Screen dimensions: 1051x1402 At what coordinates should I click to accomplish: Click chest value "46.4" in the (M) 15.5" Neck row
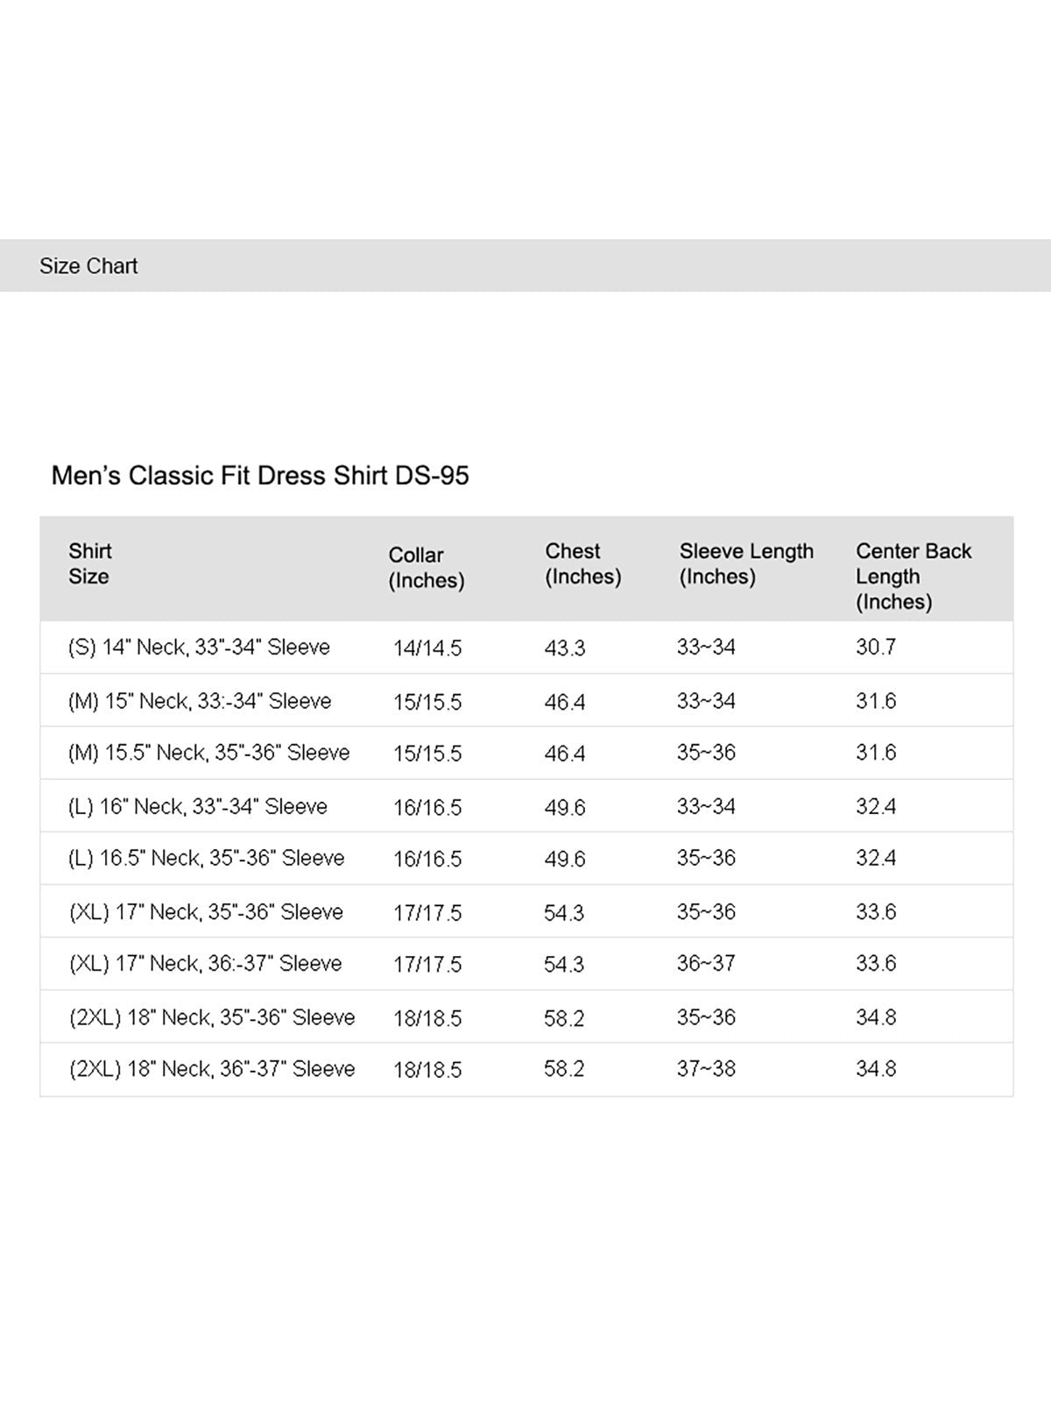point(565,754)
